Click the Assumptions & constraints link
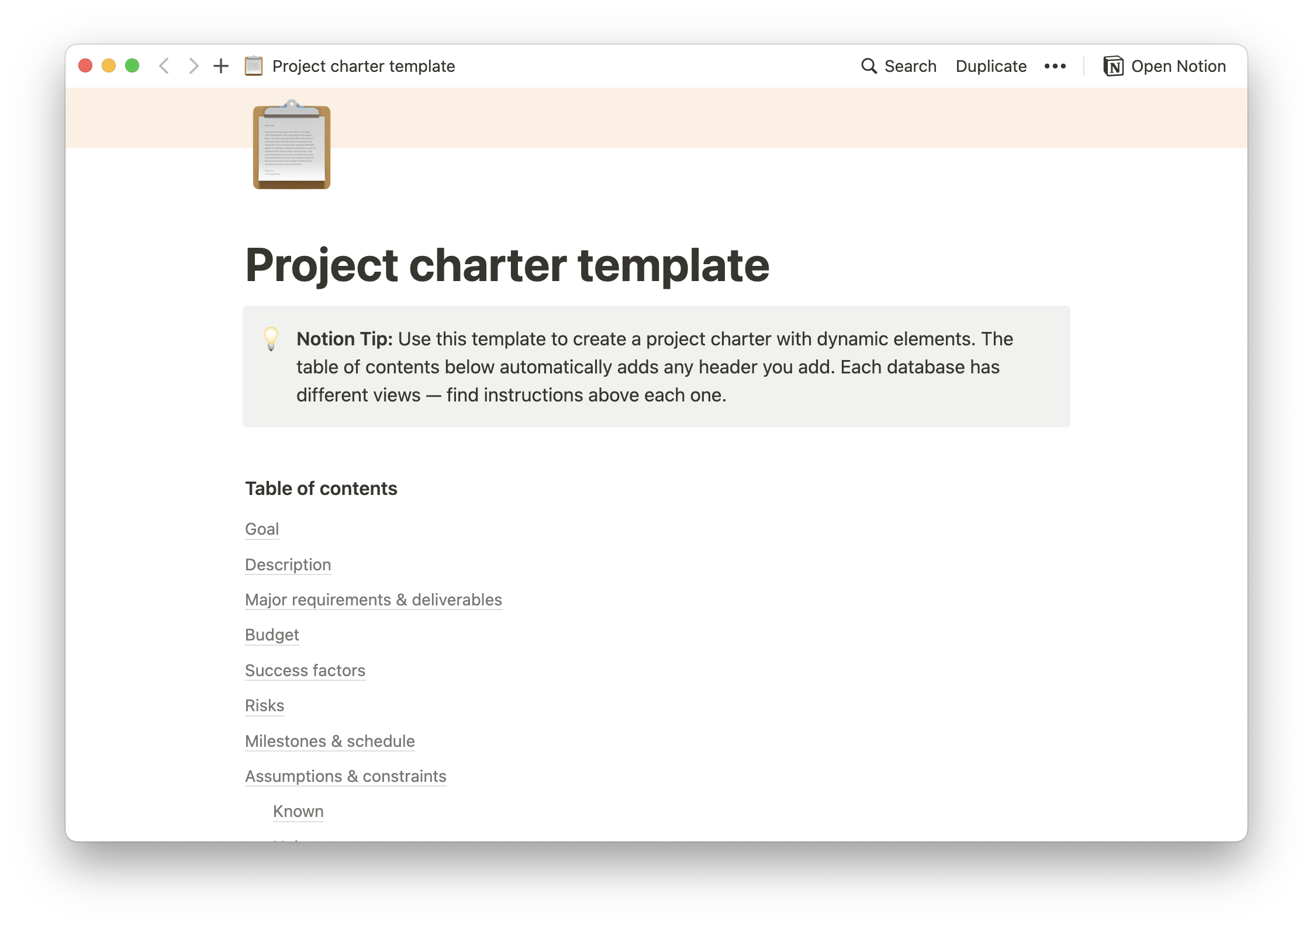The width and height of the screenshot is (1313, 928). coord(344,775)
